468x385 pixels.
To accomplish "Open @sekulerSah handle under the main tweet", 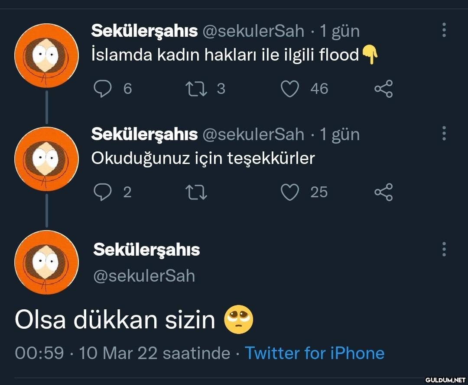I will point(144,276).
